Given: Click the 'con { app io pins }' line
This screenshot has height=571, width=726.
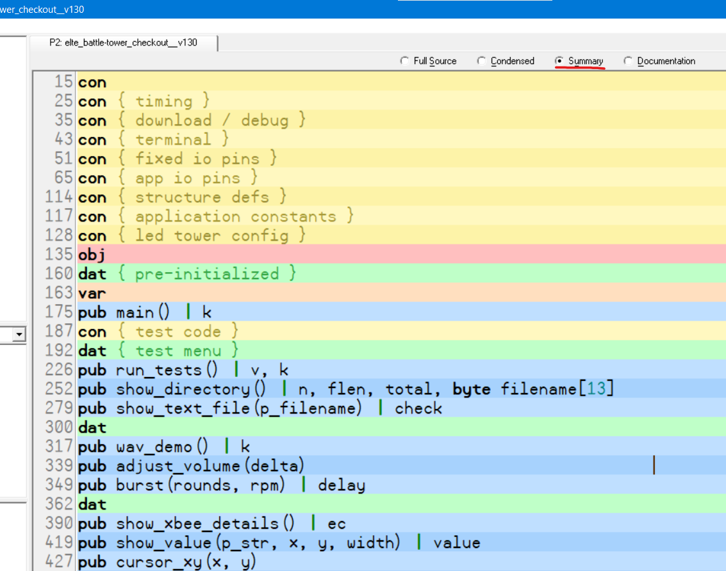Looking at the screenshot, I should (402, 178).
